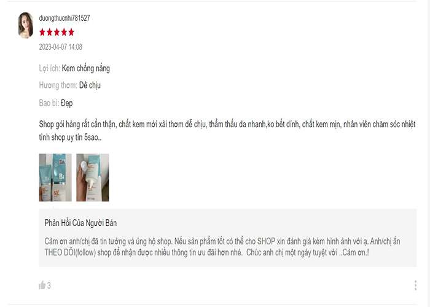Click the third red rating star
430x307 pixels.
coord(57,33)
